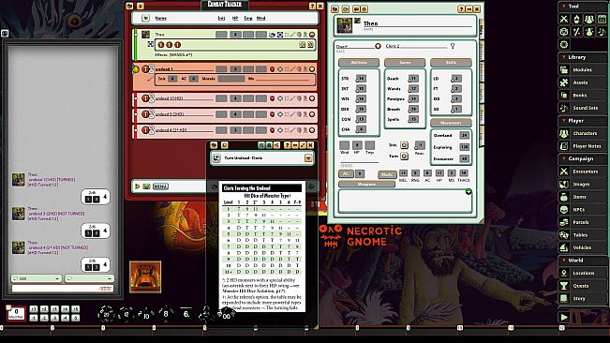
Task: Click the Saves header button
Action: [405, 63]
